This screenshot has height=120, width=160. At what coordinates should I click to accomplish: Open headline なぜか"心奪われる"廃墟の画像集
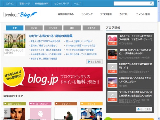tap(51, 36)
